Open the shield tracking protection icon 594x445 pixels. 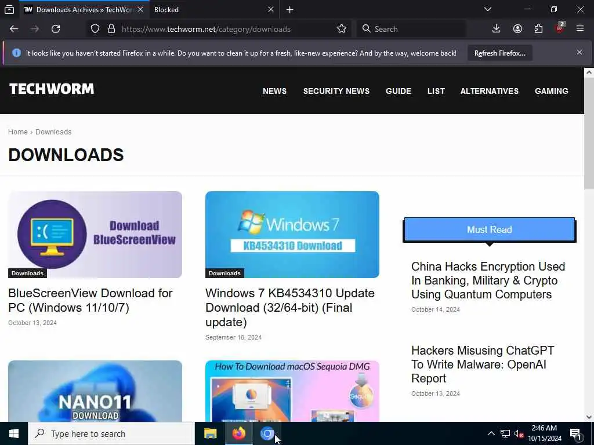click(95, 29)
